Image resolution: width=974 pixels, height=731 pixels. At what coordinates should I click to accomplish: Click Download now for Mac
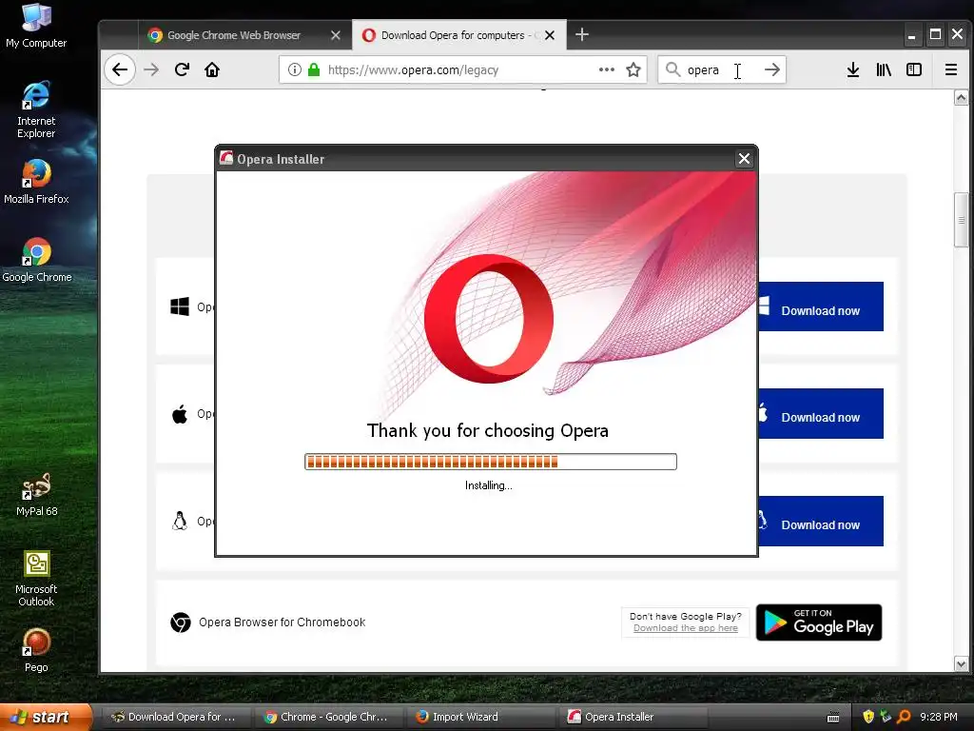(x=821, y=413)
